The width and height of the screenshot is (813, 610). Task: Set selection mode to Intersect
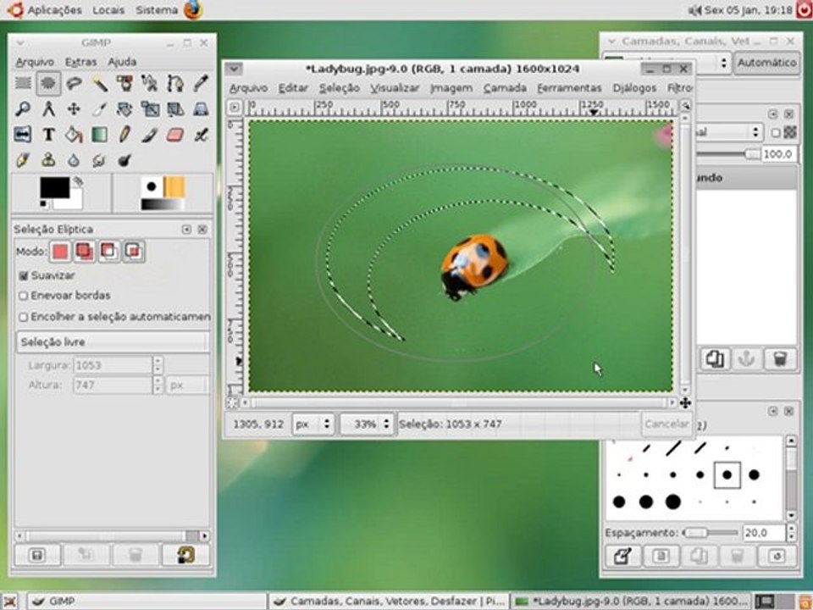tap(134, 252)
